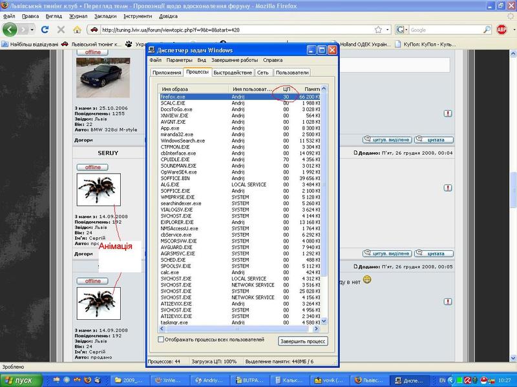This screenshot has width=517, height=387.
Task: Open the Task Manager 'Вид' menu
Action: pos(202,60)
